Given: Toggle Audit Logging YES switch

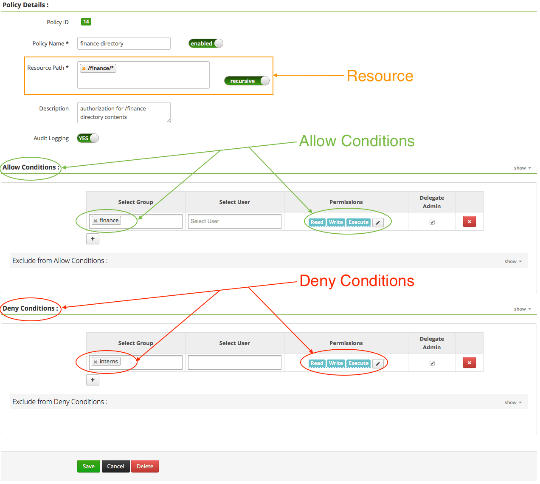Looking at the screenshot, I should tap(88, 138).
